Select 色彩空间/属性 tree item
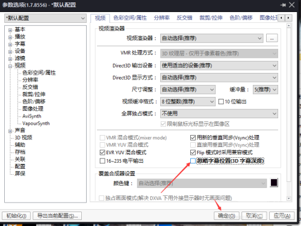 39,73
